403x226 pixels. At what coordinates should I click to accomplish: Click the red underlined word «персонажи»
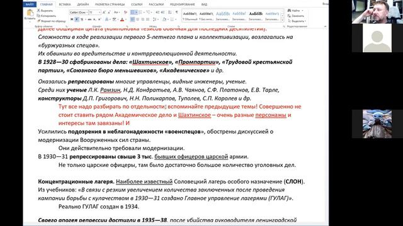(271, 115)
